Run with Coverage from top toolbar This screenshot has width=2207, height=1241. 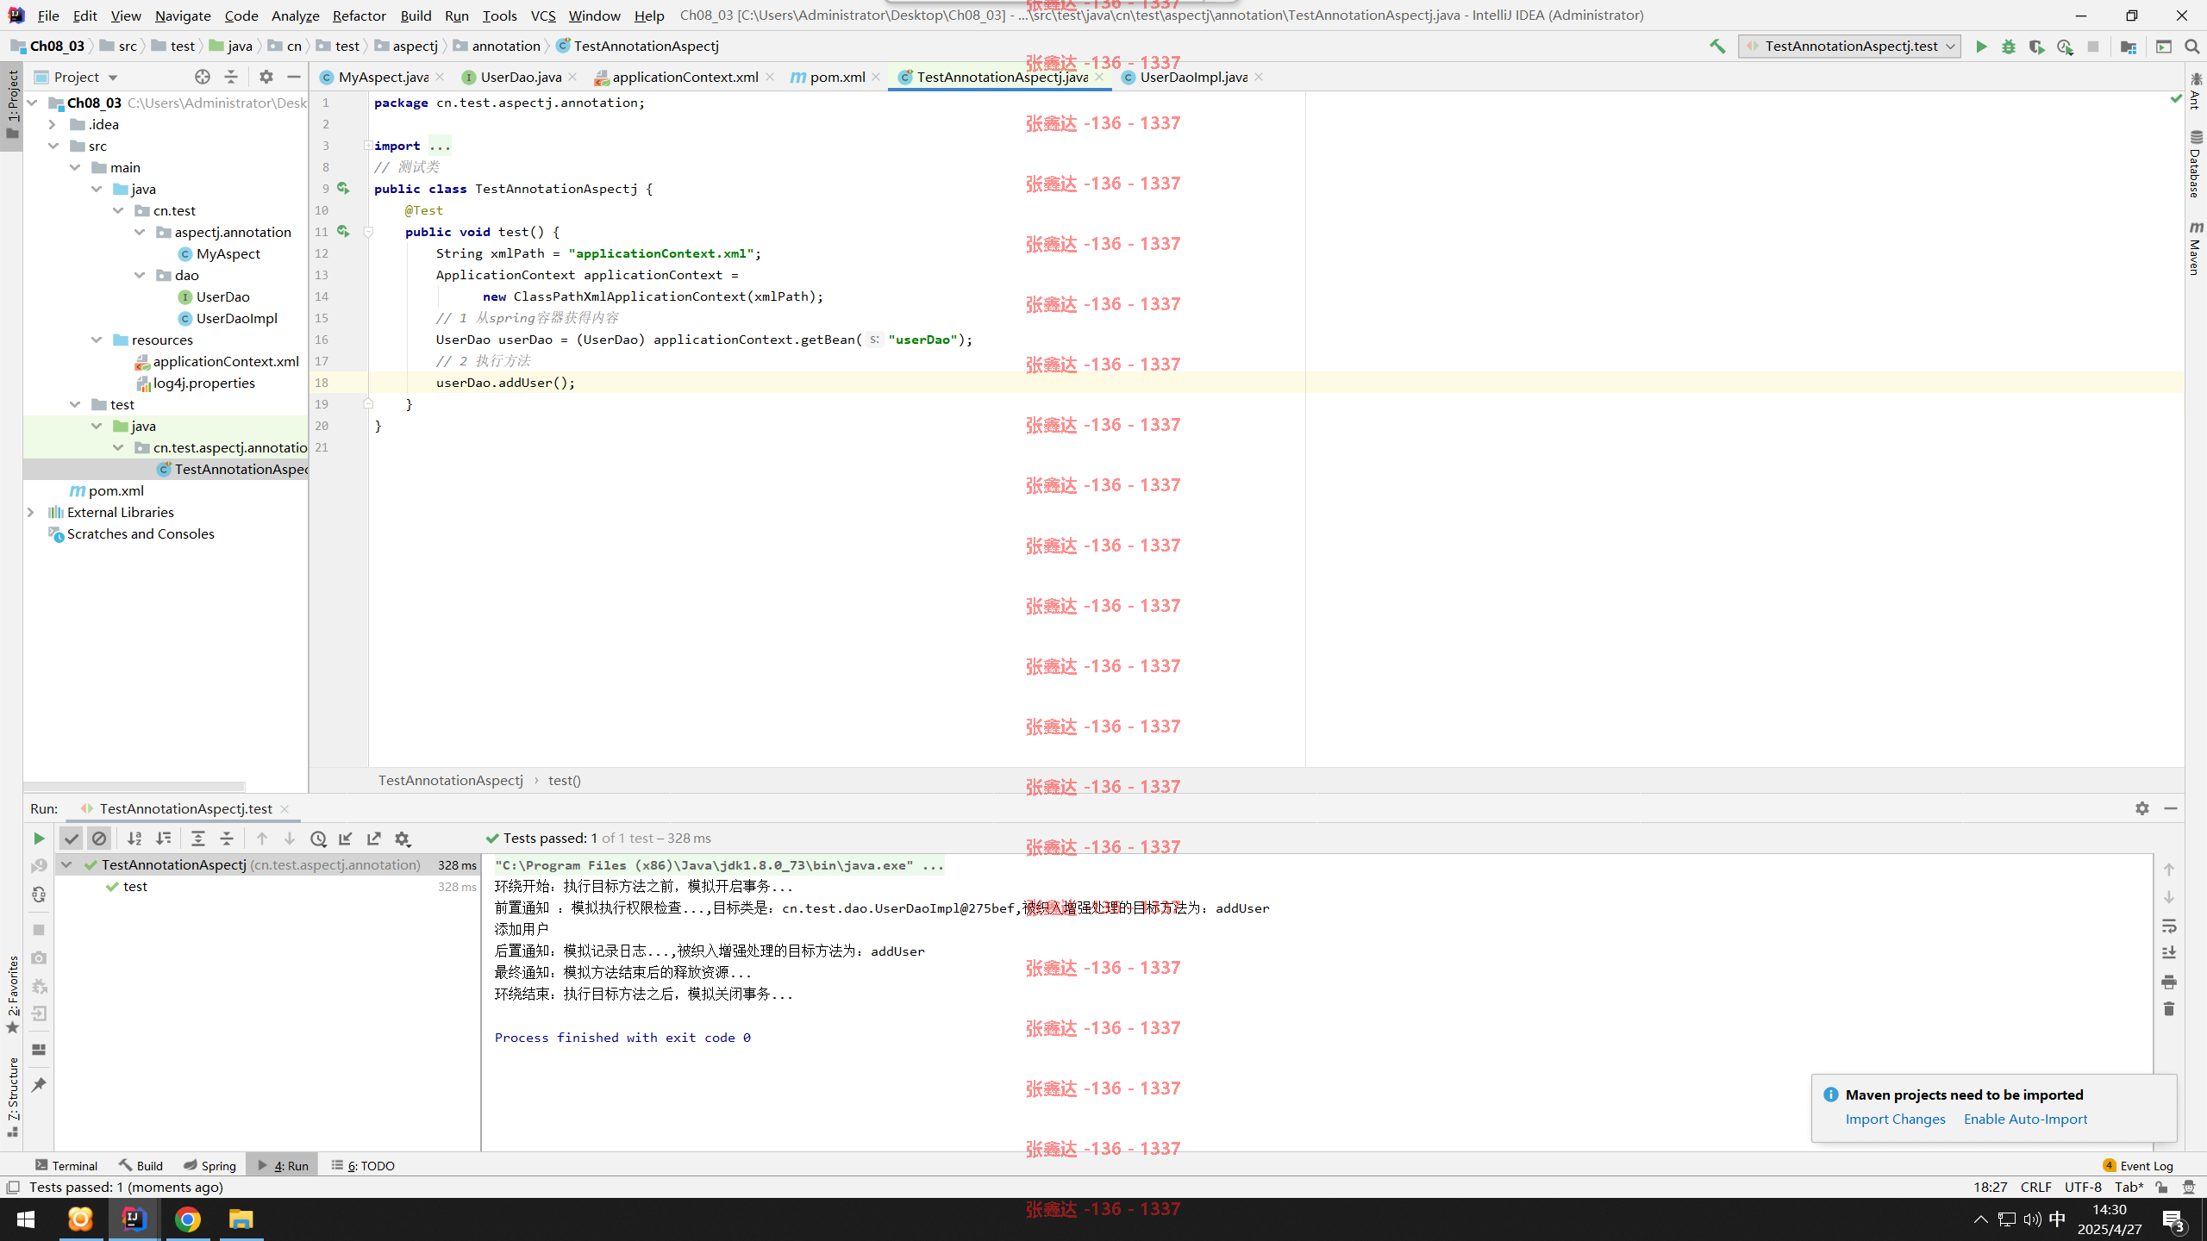click(x=2036, y=47)
